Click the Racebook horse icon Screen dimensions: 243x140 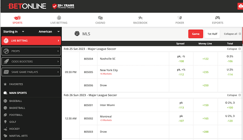coord(140,18)
